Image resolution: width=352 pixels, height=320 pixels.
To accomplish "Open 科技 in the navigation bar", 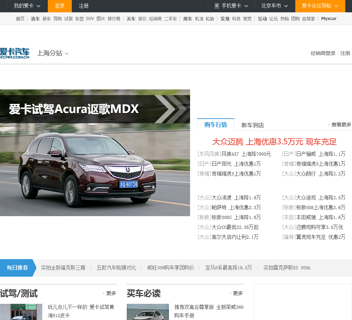I will point(236,19).
